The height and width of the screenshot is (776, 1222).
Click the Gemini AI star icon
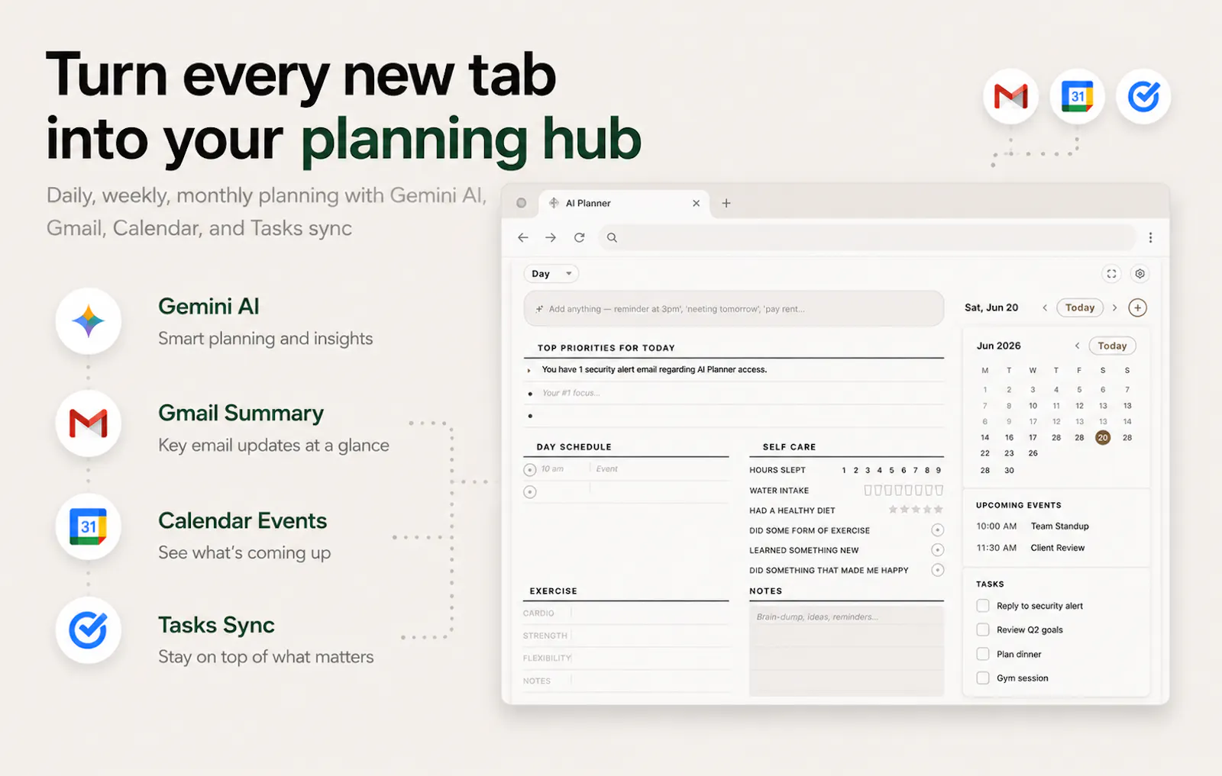[89, 321]
